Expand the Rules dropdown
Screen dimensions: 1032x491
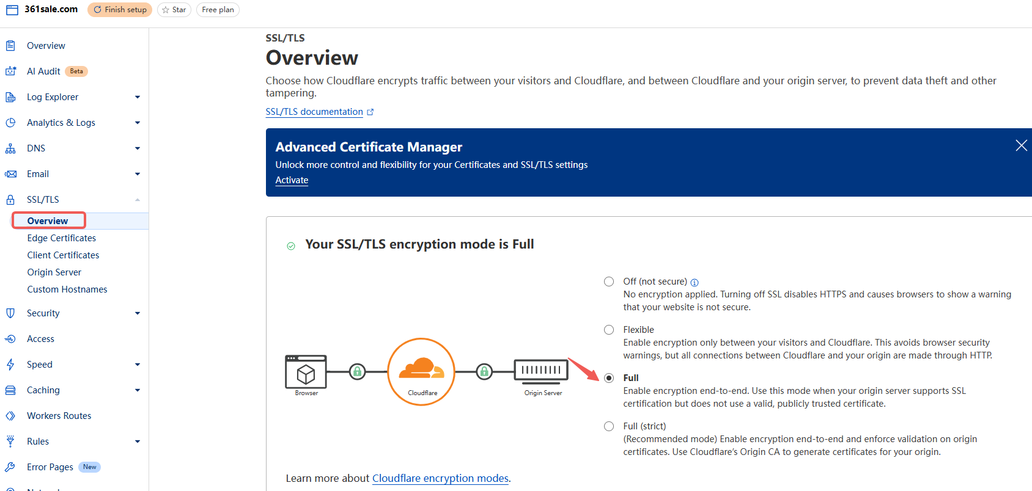(137, 441)
